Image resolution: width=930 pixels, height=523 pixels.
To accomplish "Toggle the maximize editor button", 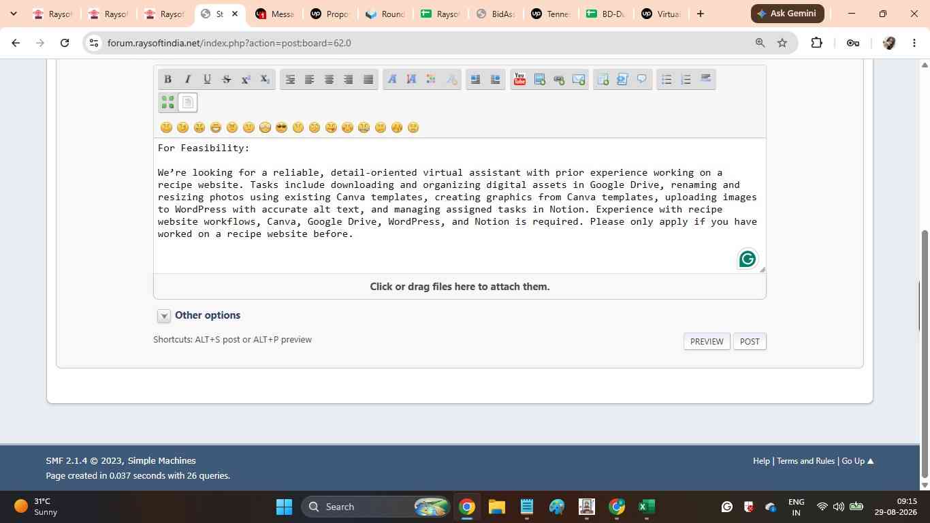I will tap(167, 102).
